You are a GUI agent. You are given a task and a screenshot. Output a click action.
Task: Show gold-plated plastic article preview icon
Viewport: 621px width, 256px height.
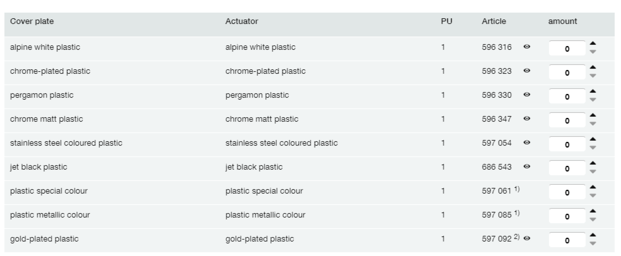click(x=526, y=239)
